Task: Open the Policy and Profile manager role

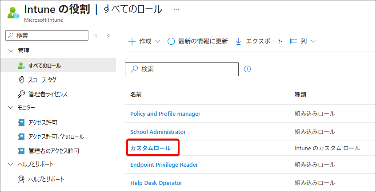Action: pyautogui.click(x=165, y=114)
